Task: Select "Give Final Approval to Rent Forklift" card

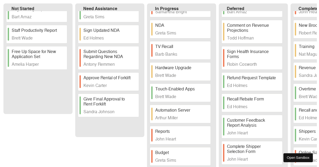Action: (x=108, y=105)
